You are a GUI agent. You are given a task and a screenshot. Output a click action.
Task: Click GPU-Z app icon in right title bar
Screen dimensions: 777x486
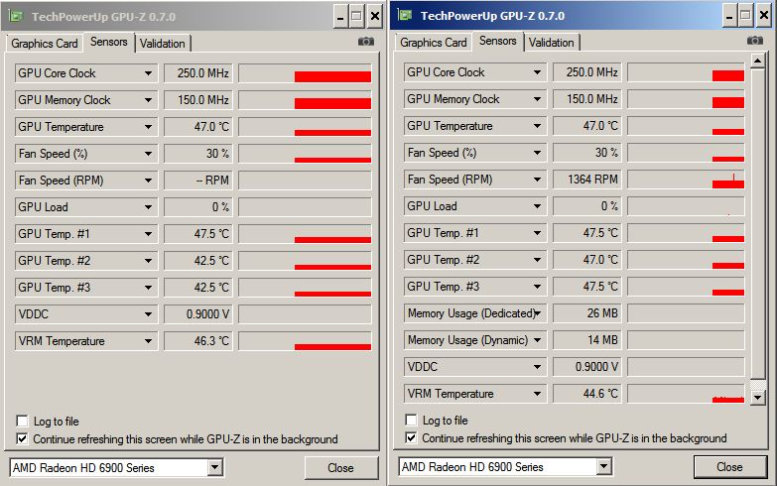[405, 15]
